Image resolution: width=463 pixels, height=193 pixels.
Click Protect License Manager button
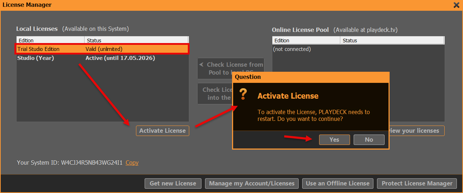tap(417, 183)
